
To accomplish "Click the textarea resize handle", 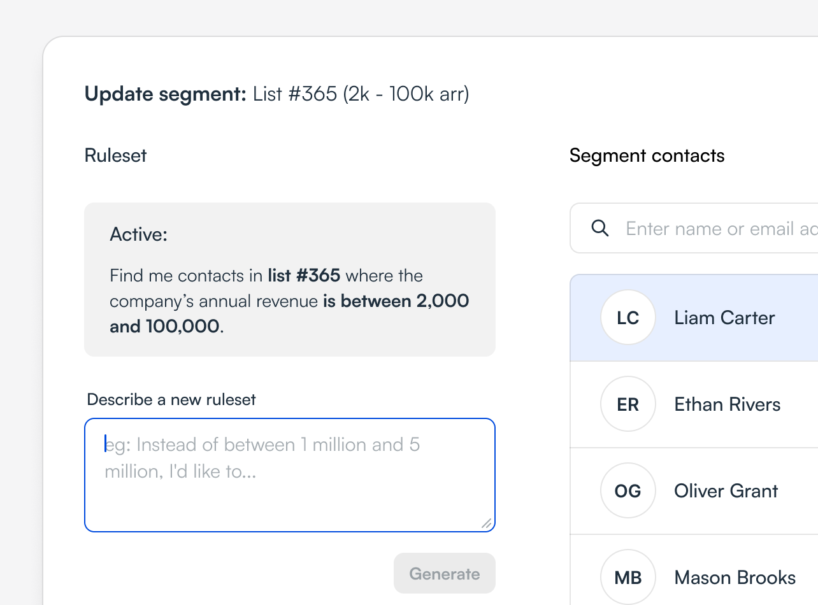I will pyautogui.click(x=486, y=523).
